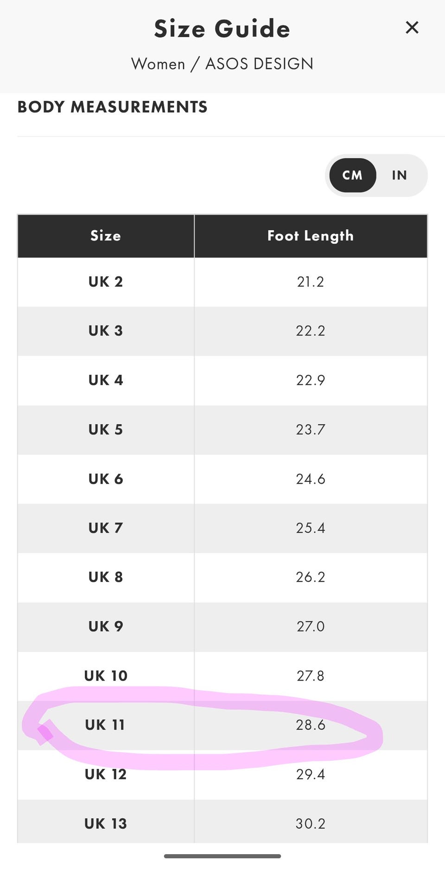Select the UK 3 size row
This screenshot has height=869, width=445.
click(106, 331)
